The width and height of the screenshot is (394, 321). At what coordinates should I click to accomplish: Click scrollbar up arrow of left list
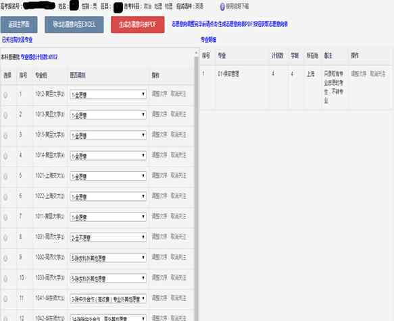point(196,53)
